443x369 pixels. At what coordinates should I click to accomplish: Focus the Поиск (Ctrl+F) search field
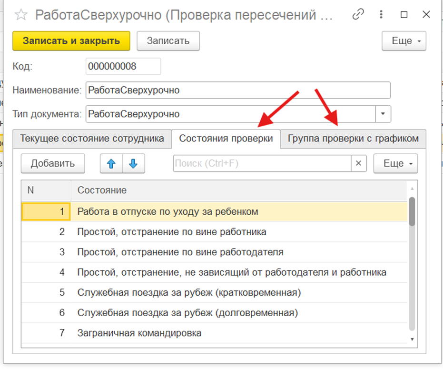[x=262, y=163]
